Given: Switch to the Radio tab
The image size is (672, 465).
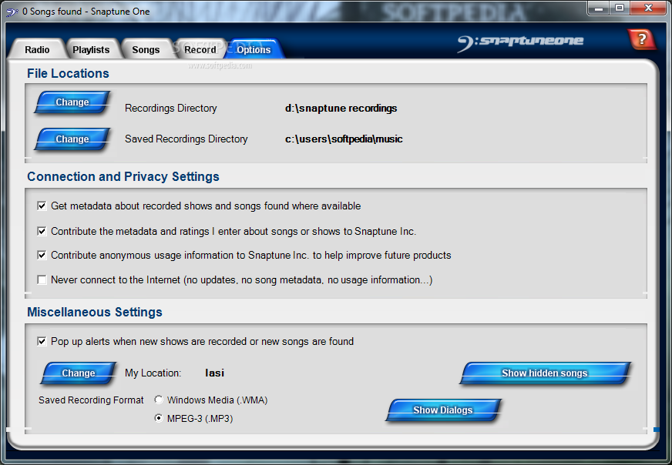Looking at the screenshot, I should coord(37,50).
